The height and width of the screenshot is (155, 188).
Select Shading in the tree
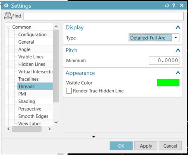pyautogui.click(x=26, y=101)
